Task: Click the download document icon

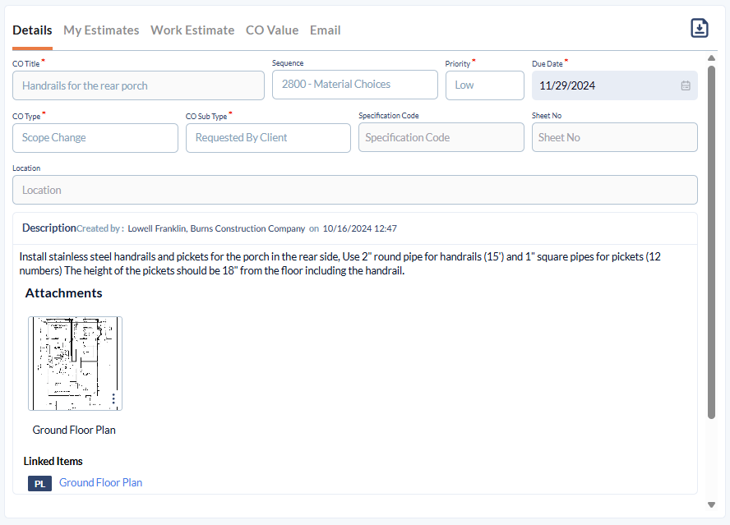Action: click(x=700, y=28)
